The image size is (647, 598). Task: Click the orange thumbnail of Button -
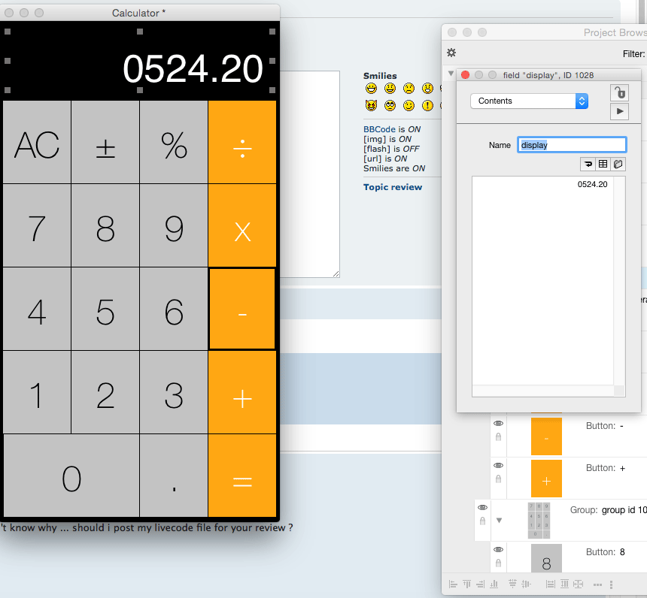pyautogui.click(x=546, y=436)
